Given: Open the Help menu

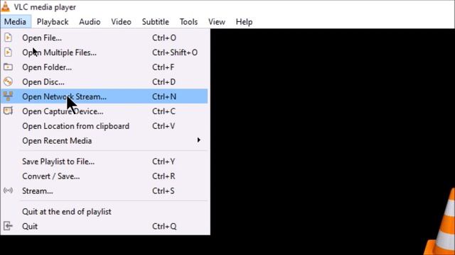Looking at the screenshot, I should (244, 22).
